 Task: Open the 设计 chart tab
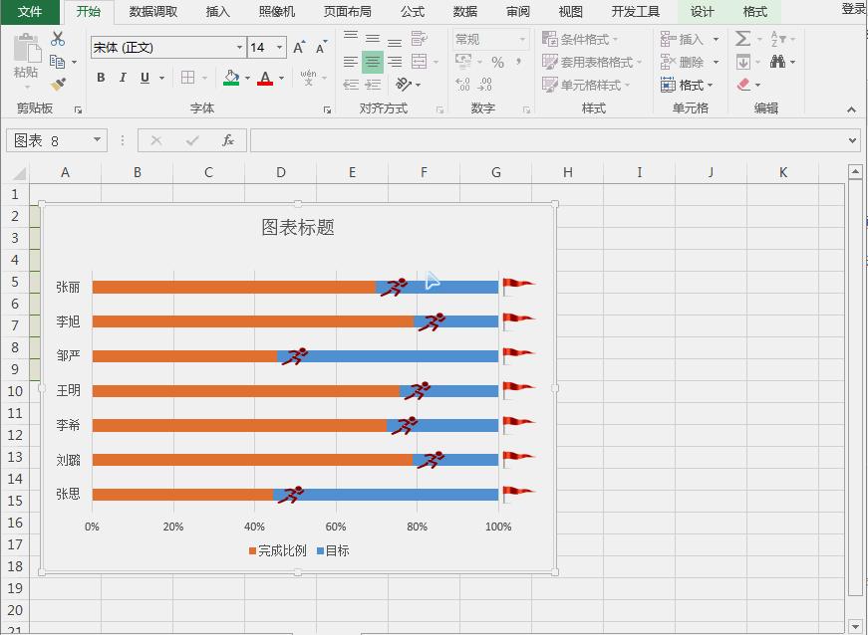701,12
